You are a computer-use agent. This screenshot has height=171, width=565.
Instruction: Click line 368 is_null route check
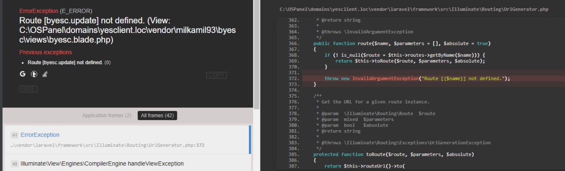point(405,55)
